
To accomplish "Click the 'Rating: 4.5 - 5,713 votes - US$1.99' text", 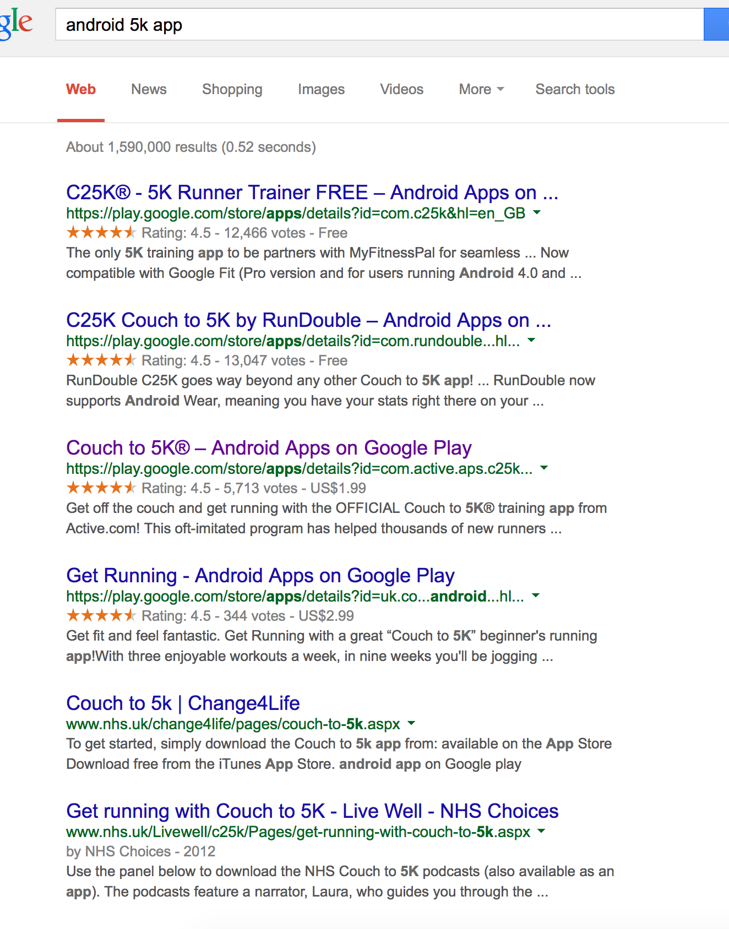I will (x=254, y=488).
